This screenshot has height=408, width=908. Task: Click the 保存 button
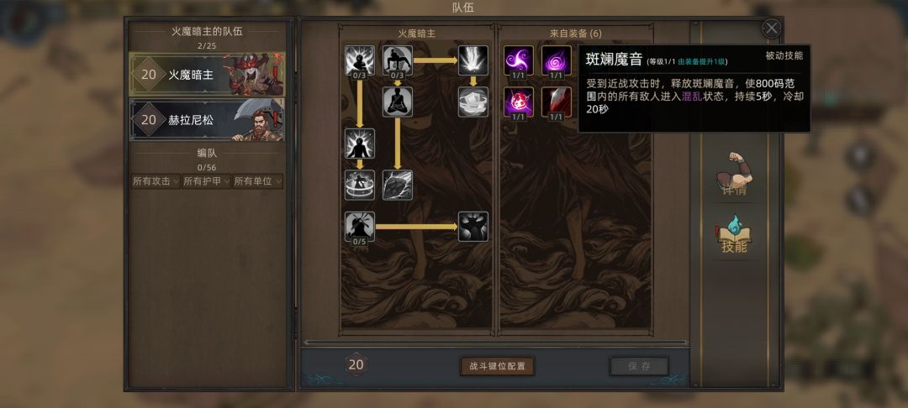coord(639,366)
